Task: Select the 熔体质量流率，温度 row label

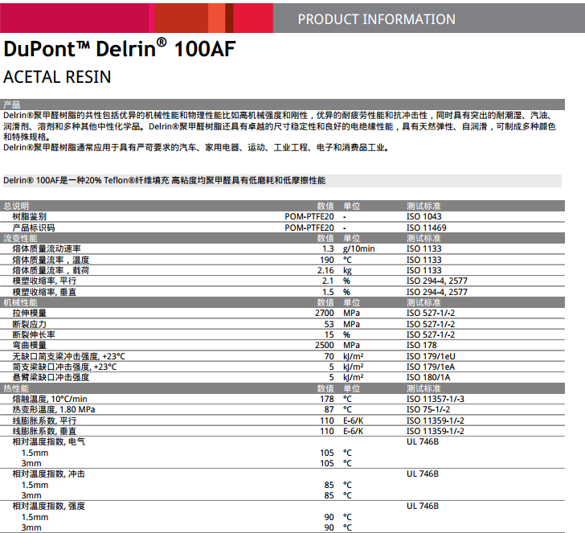Action: pos(51,260)
